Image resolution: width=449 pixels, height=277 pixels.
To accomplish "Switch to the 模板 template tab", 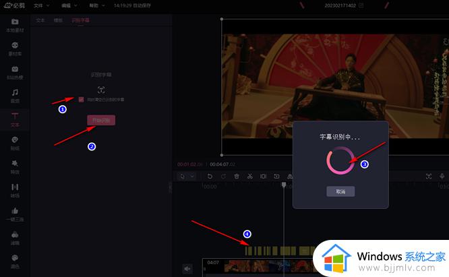I will coord(58,20).
